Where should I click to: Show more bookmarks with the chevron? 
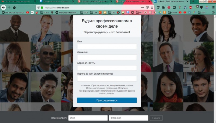pyautogui.click(x=213, y=12)
